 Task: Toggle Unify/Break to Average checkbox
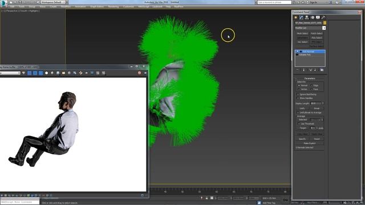tap(298, 113)
